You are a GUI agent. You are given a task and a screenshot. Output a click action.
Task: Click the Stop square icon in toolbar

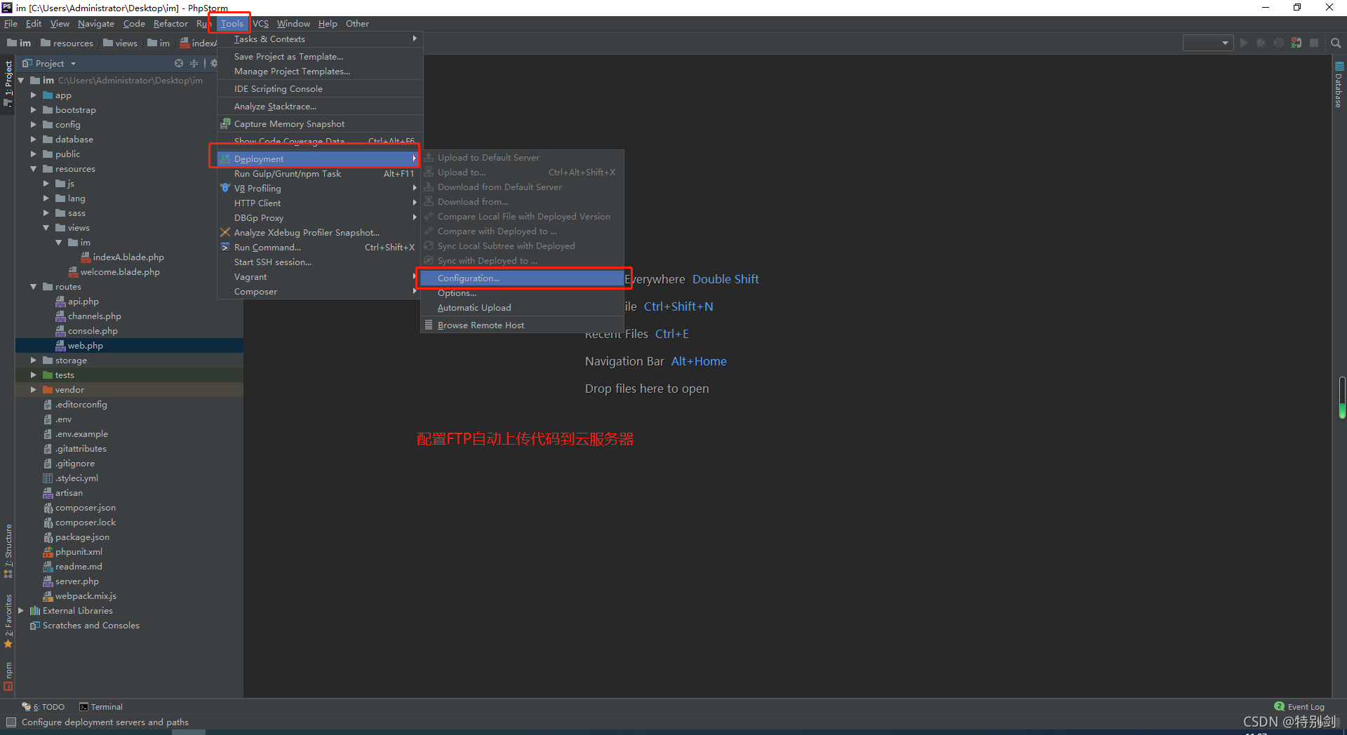[1314, 43]
